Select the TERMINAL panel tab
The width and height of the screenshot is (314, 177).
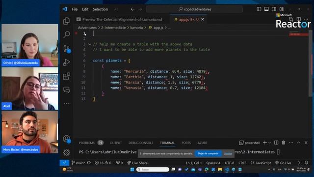(167, 143)
